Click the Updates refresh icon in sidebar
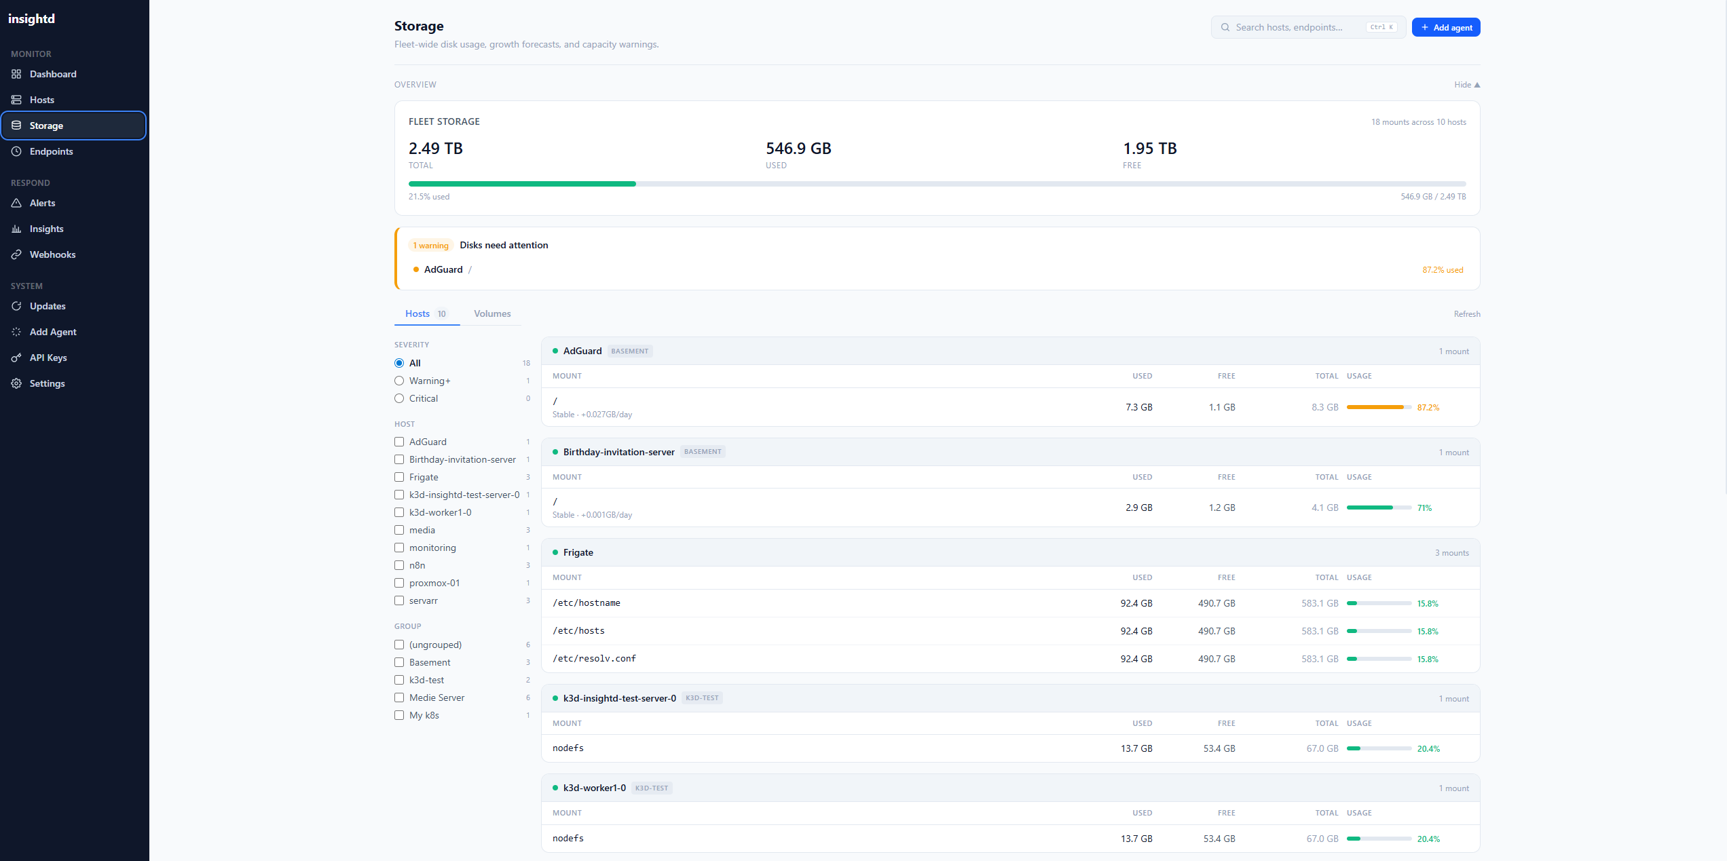Image resolution: width=1727 pixels, height=861 pixels. point(16,306)
